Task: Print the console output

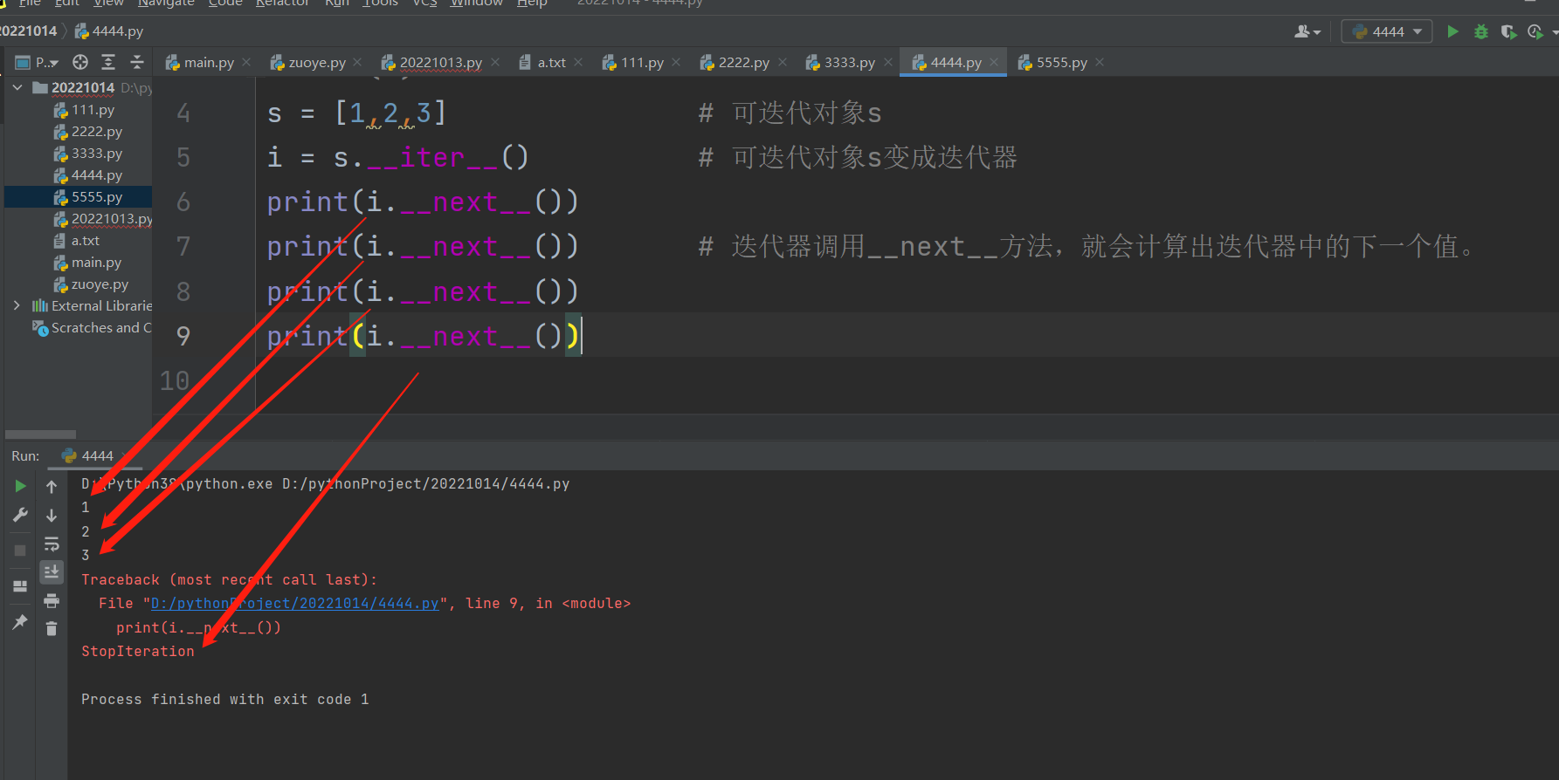Action: pyautogui.click(x=52, y=601)
